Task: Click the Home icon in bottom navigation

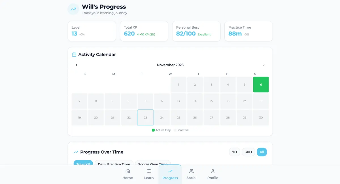Action: 127,171
